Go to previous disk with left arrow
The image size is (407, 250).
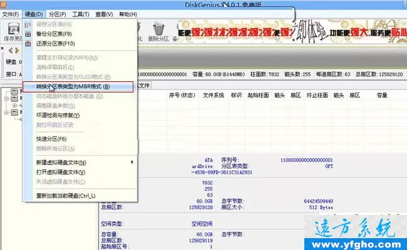coord(11,50)
